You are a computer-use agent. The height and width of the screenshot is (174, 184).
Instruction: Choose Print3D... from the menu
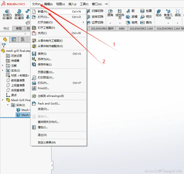click(59, 88)
